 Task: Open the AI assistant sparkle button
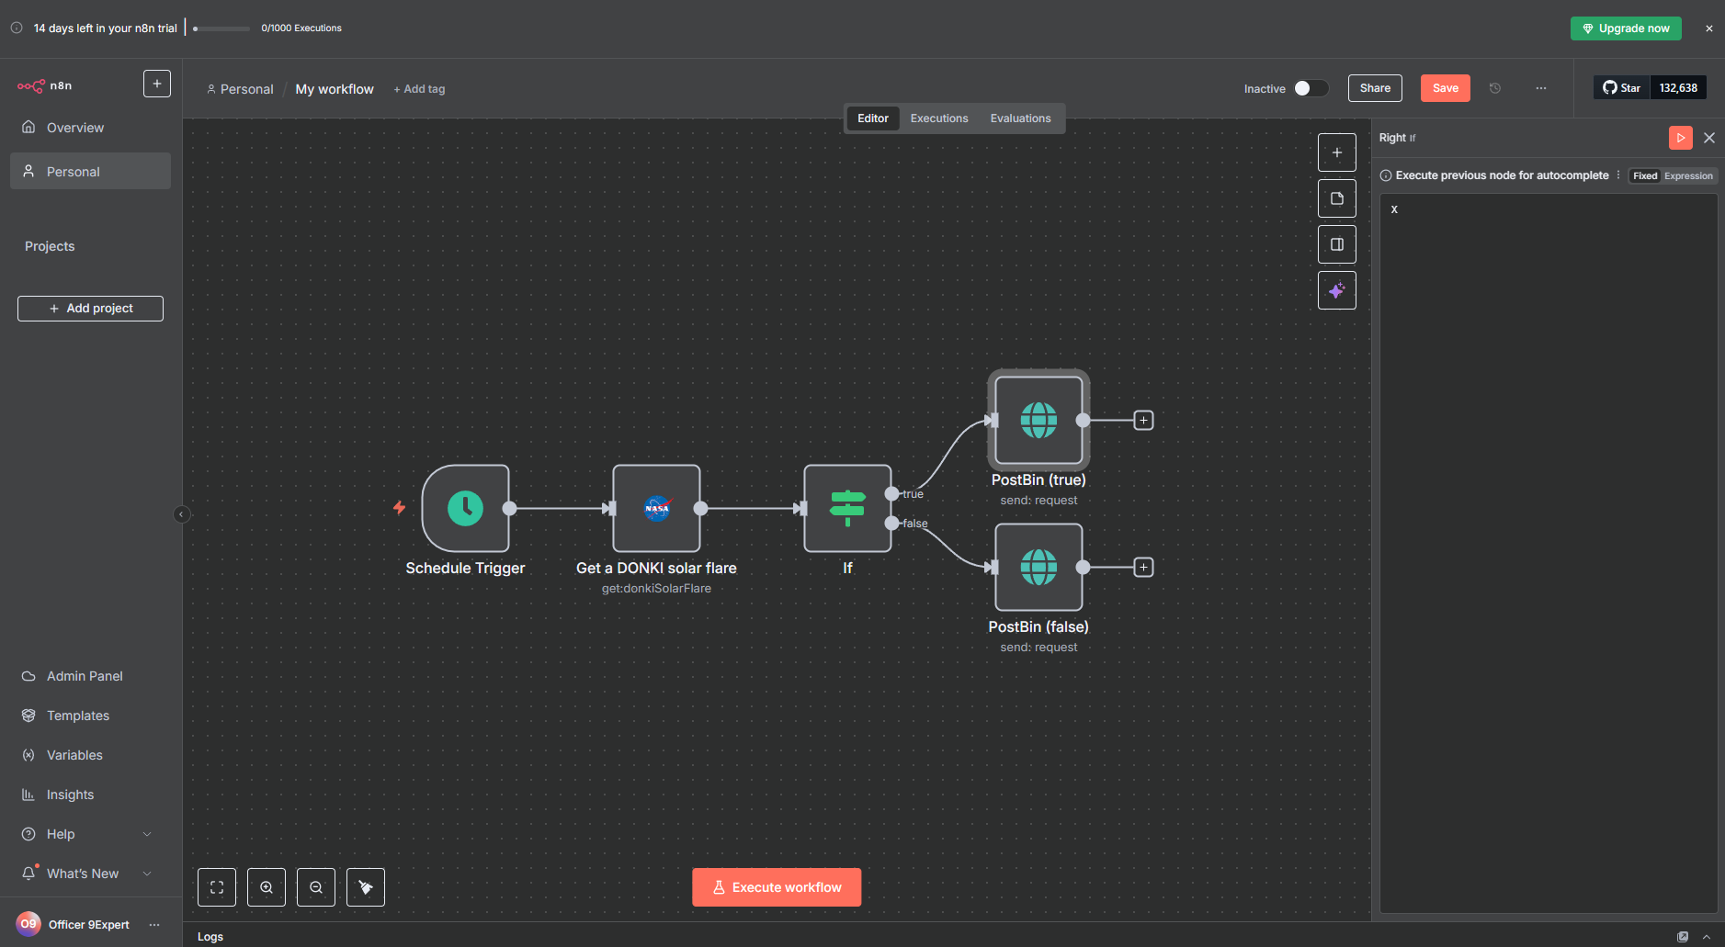tap(1336, 290)
